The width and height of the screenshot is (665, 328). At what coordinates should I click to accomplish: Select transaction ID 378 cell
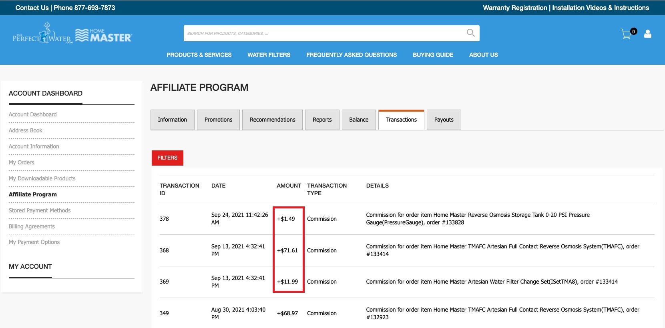[164, 219]
